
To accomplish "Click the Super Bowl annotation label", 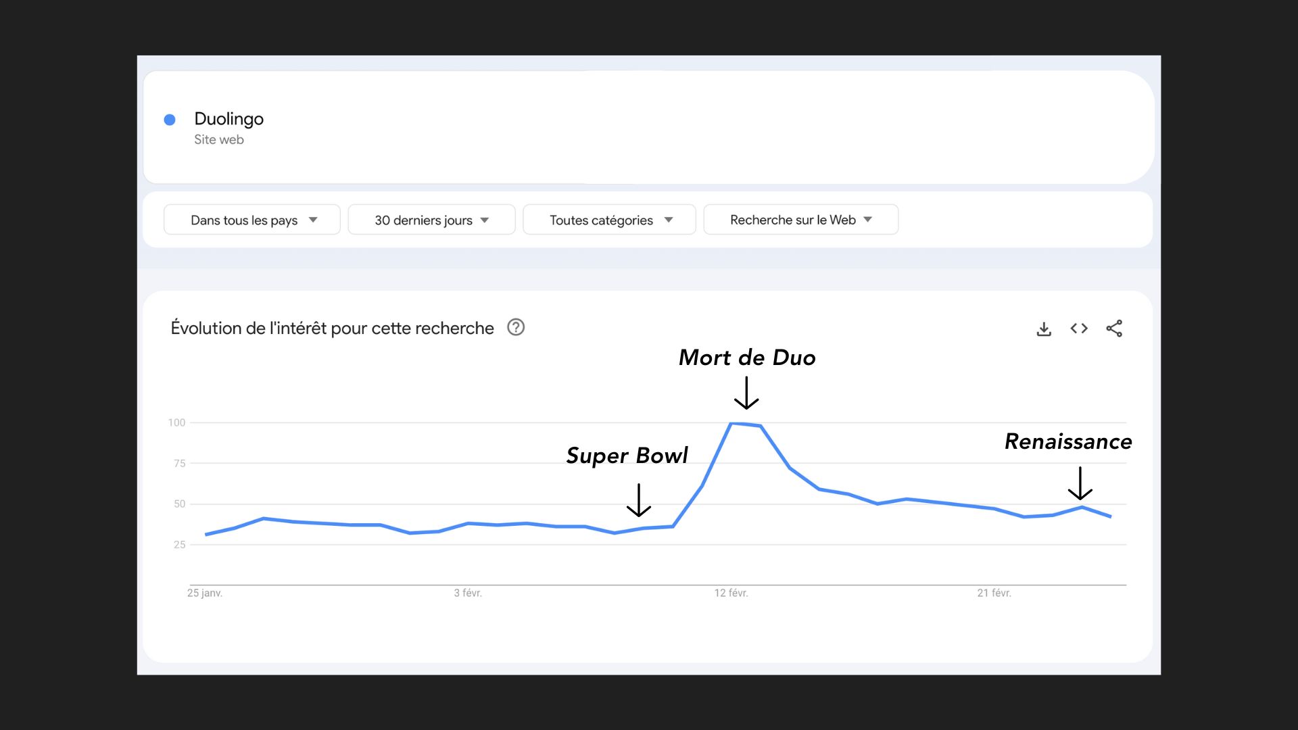I will [x=627, y=456].
